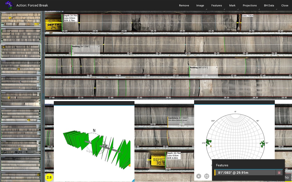Open the BH Data menu
Screen dimensions: 292x182
point(269,5)
